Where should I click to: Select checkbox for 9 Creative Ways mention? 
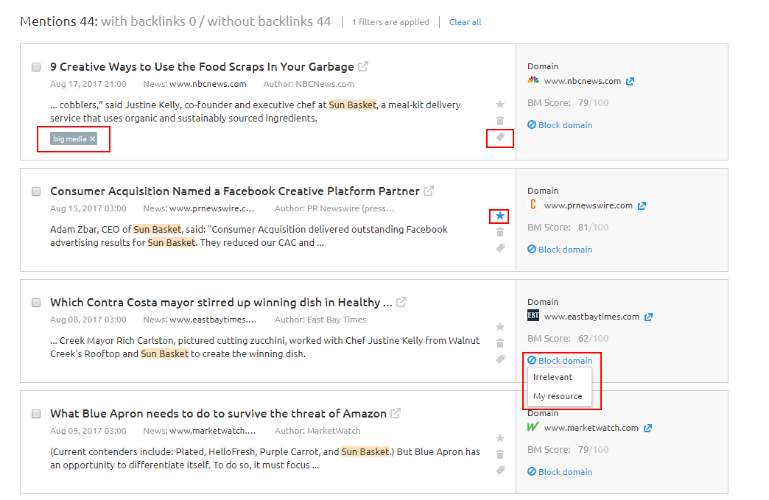click(x=36, y=67)
